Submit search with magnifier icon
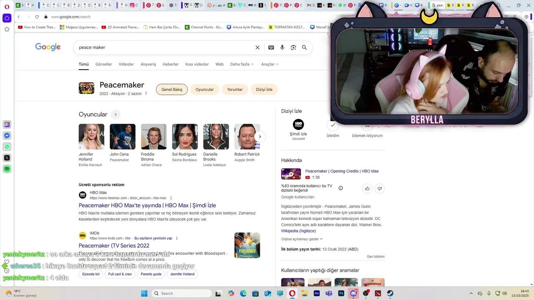 click(305, 47)
